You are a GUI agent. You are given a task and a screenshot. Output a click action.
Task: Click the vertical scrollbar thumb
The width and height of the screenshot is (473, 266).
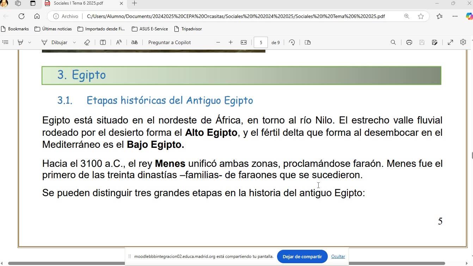click(x=472, y=156)
